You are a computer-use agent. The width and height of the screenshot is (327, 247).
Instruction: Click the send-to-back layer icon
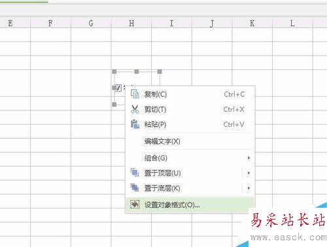click(135, 188)
